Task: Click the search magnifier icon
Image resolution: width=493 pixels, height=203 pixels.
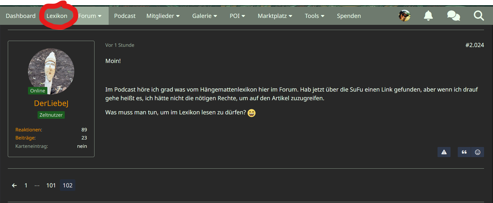Action: 479,16
